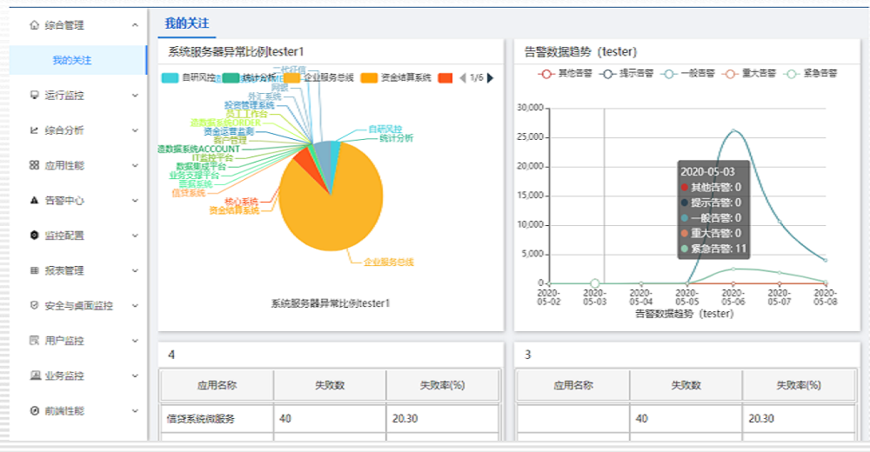Click the 应用性能 grid icon
Viewport: 870px width, 452px height.
tap(35, 165)
